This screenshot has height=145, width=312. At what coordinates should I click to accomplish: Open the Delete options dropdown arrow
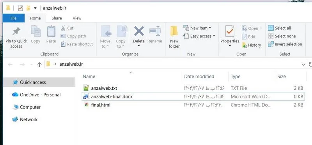(x=139, y=46)
